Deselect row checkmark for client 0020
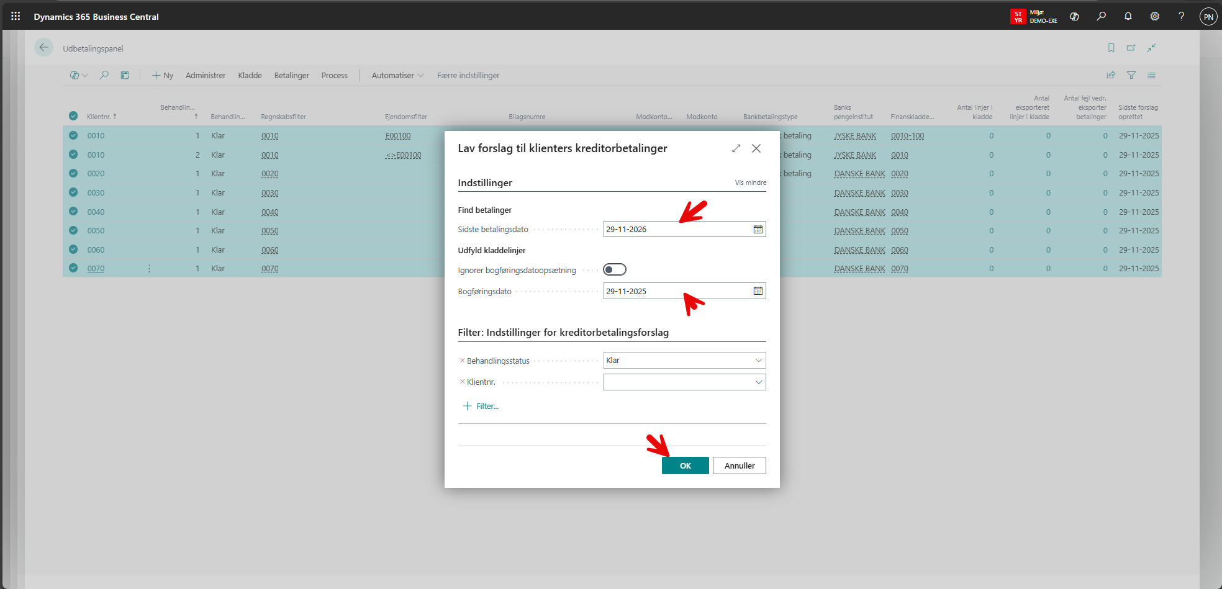The image size is (1222, 589). click(x=73, y=174)
